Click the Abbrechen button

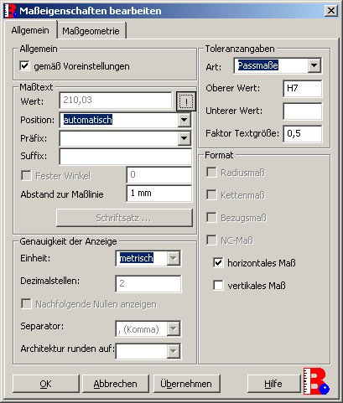point(116,384)
